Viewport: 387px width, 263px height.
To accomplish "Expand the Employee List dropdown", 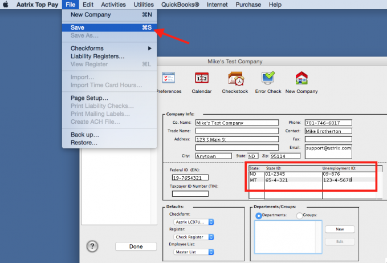I will (193, 251).
